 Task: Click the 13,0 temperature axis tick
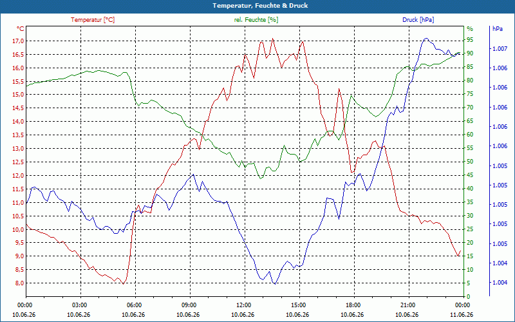click(x=19, y=149)
